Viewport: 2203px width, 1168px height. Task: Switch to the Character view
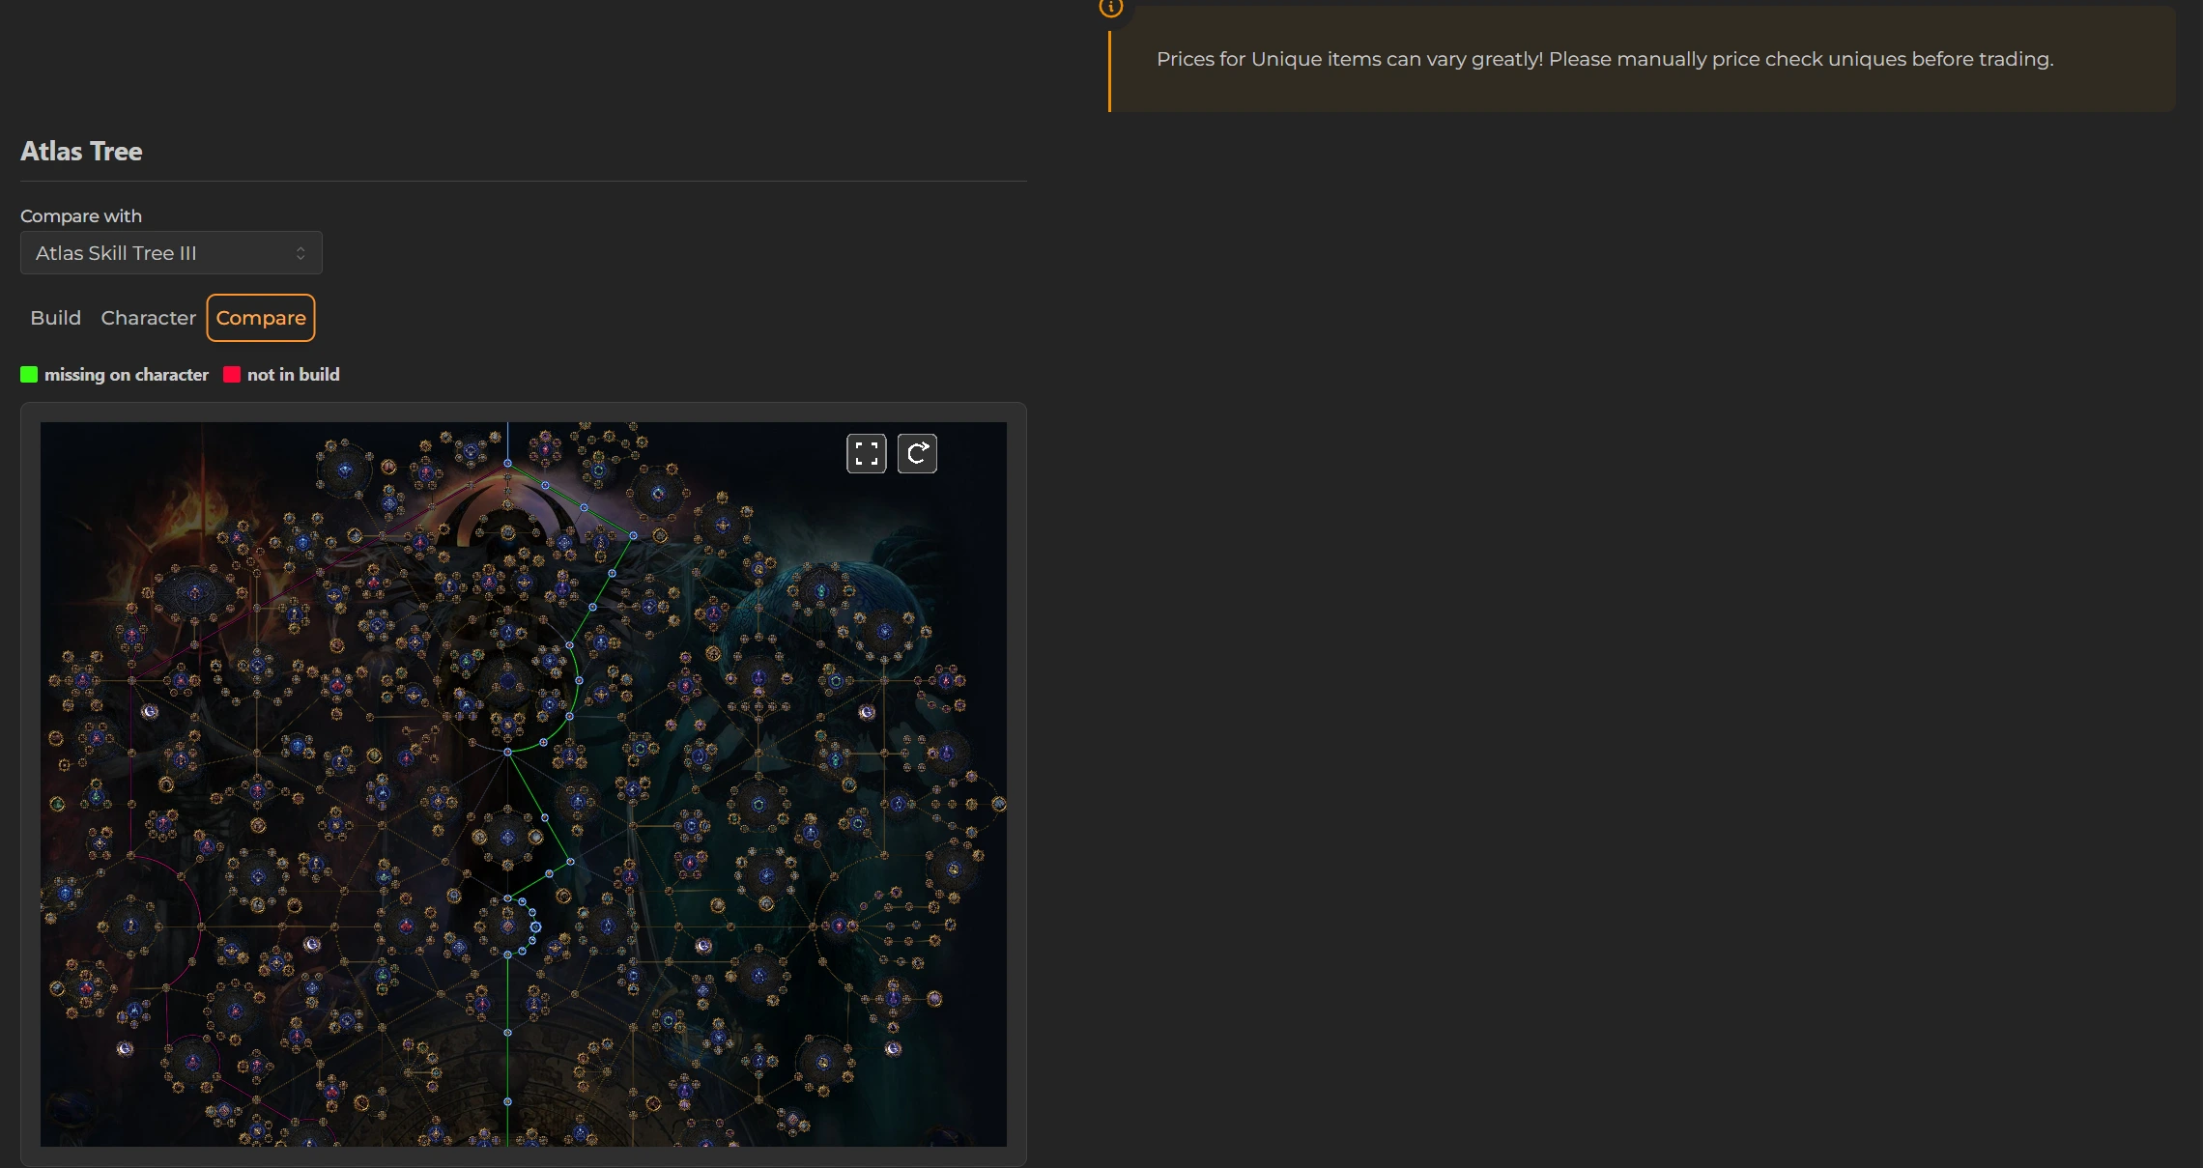148,318
